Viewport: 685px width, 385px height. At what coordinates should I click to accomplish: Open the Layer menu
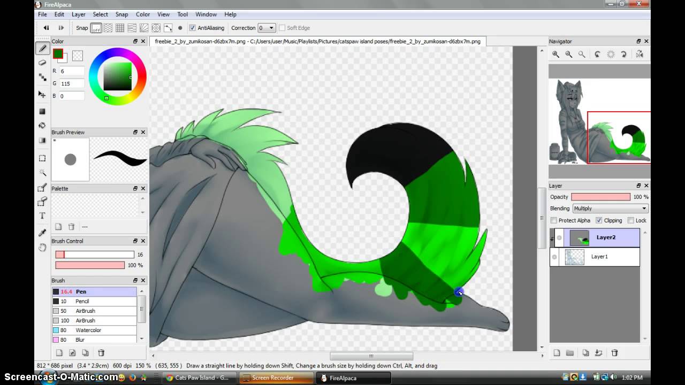point(79,14)
